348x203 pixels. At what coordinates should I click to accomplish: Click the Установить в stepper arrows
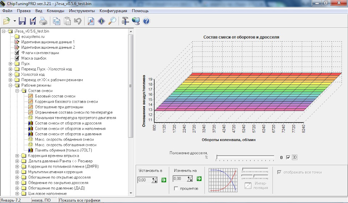click(x=154, y=180)
